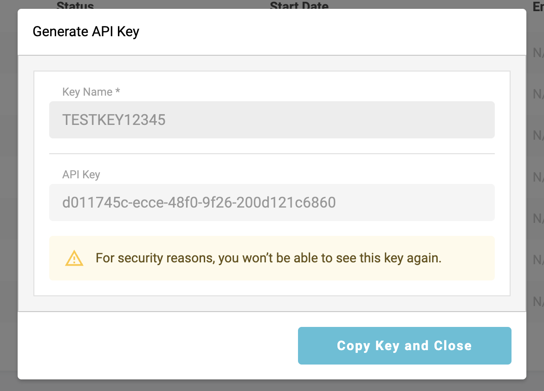Viewport: 544px width, 391px height.
Task: Click empty header area right of dialog title
Action: coord(325,32)
